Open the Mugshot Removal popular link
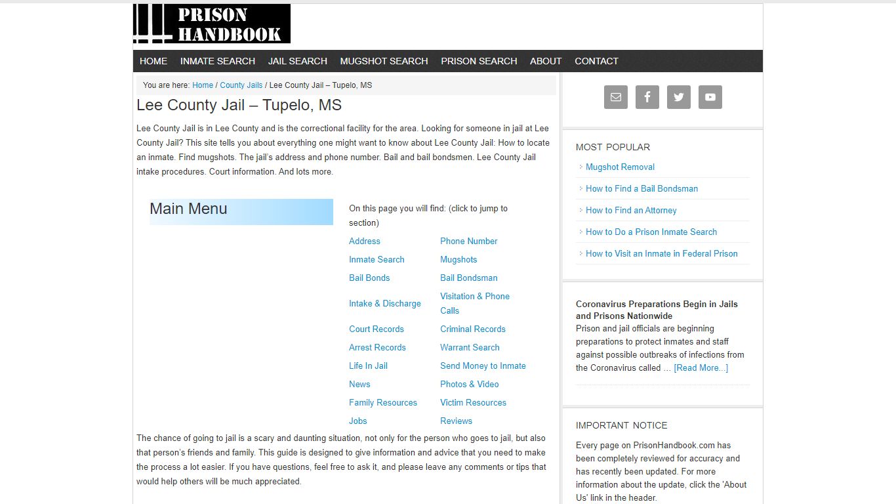 click(620, 167)
